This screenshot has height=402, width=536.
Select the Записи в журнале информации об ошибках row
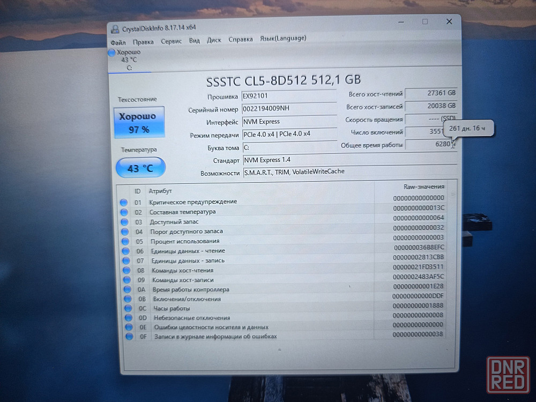(286, 337)
